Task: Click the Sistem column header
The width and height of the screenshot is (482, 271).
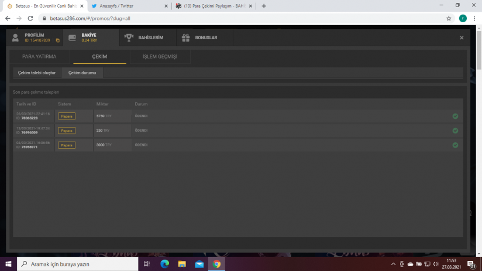Action: coord(64,104)
